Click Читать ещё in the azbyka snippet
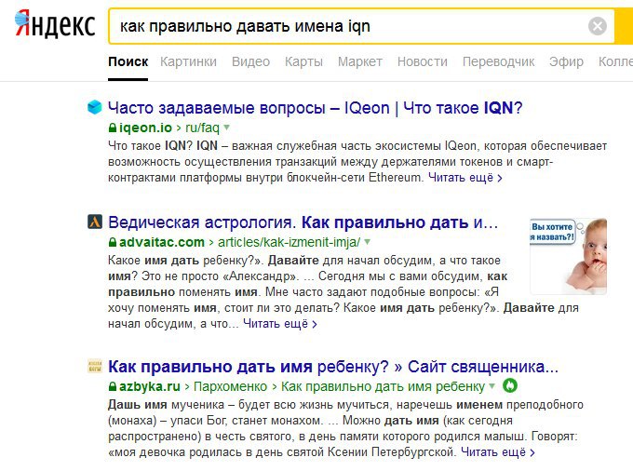 point(498,452)
